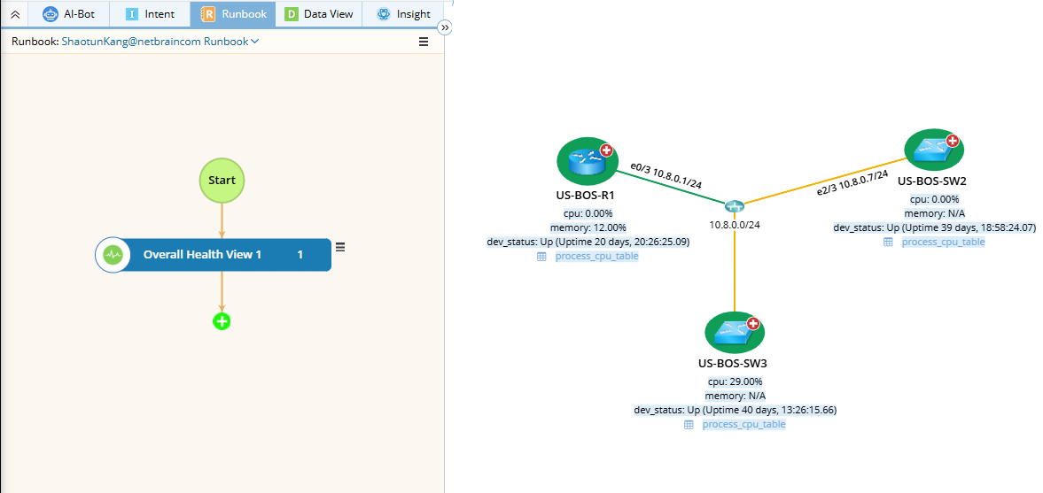Image resolution: width=1043 pixels, height=493 pixels.
Task: Click the Insight brain icon
Action: (x=383, y=14)
